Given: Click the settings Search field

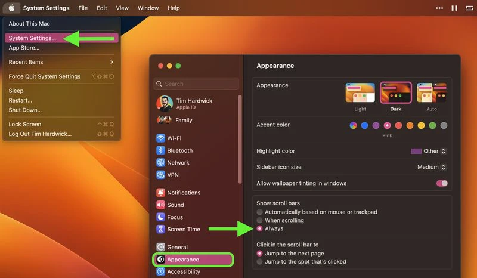Looking at the screenshot, I should click(196, 84).
